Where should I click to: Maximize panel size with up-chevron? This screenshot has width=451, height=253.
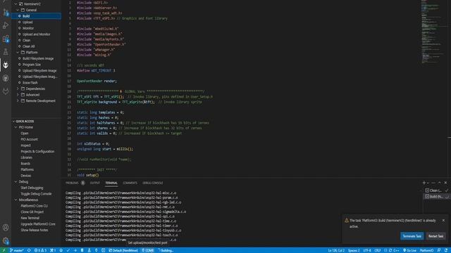[x=439, y=183]
